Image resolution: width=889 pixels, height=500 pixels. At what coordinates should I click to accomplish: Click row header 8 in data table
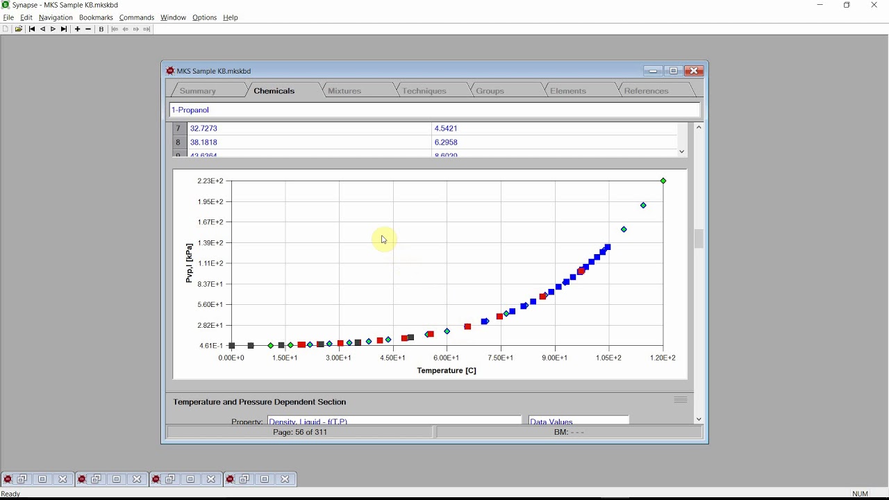pos(178,142)
